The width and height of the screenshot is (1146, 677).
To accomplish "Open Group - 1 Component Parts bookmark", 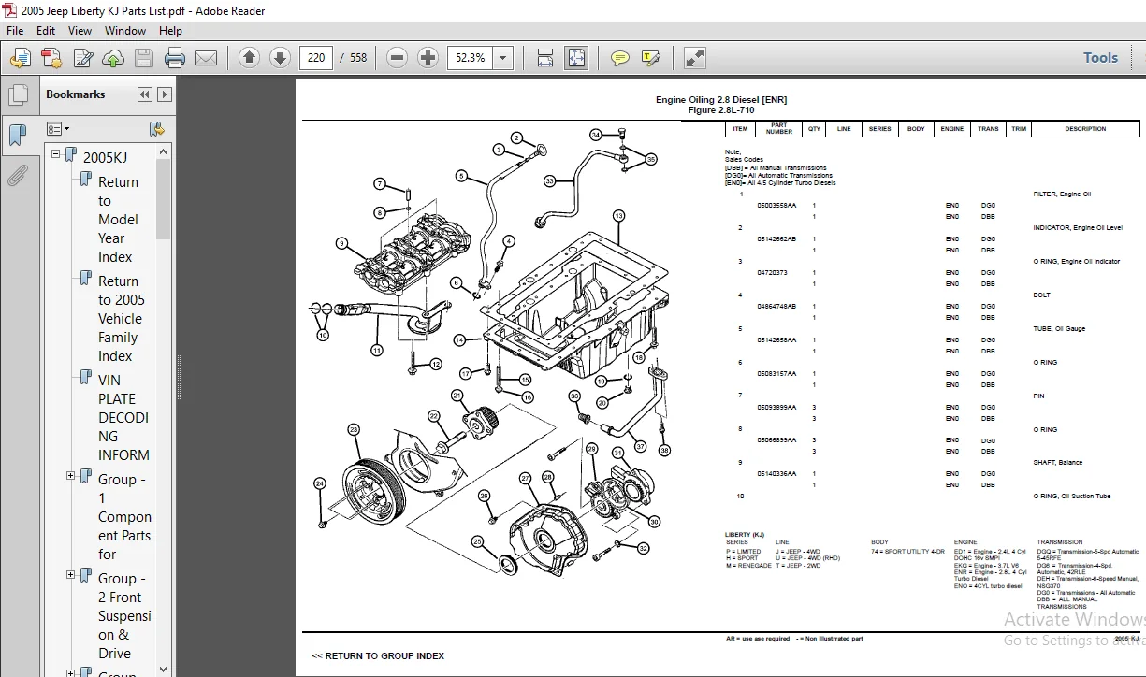I will (124, 517).
